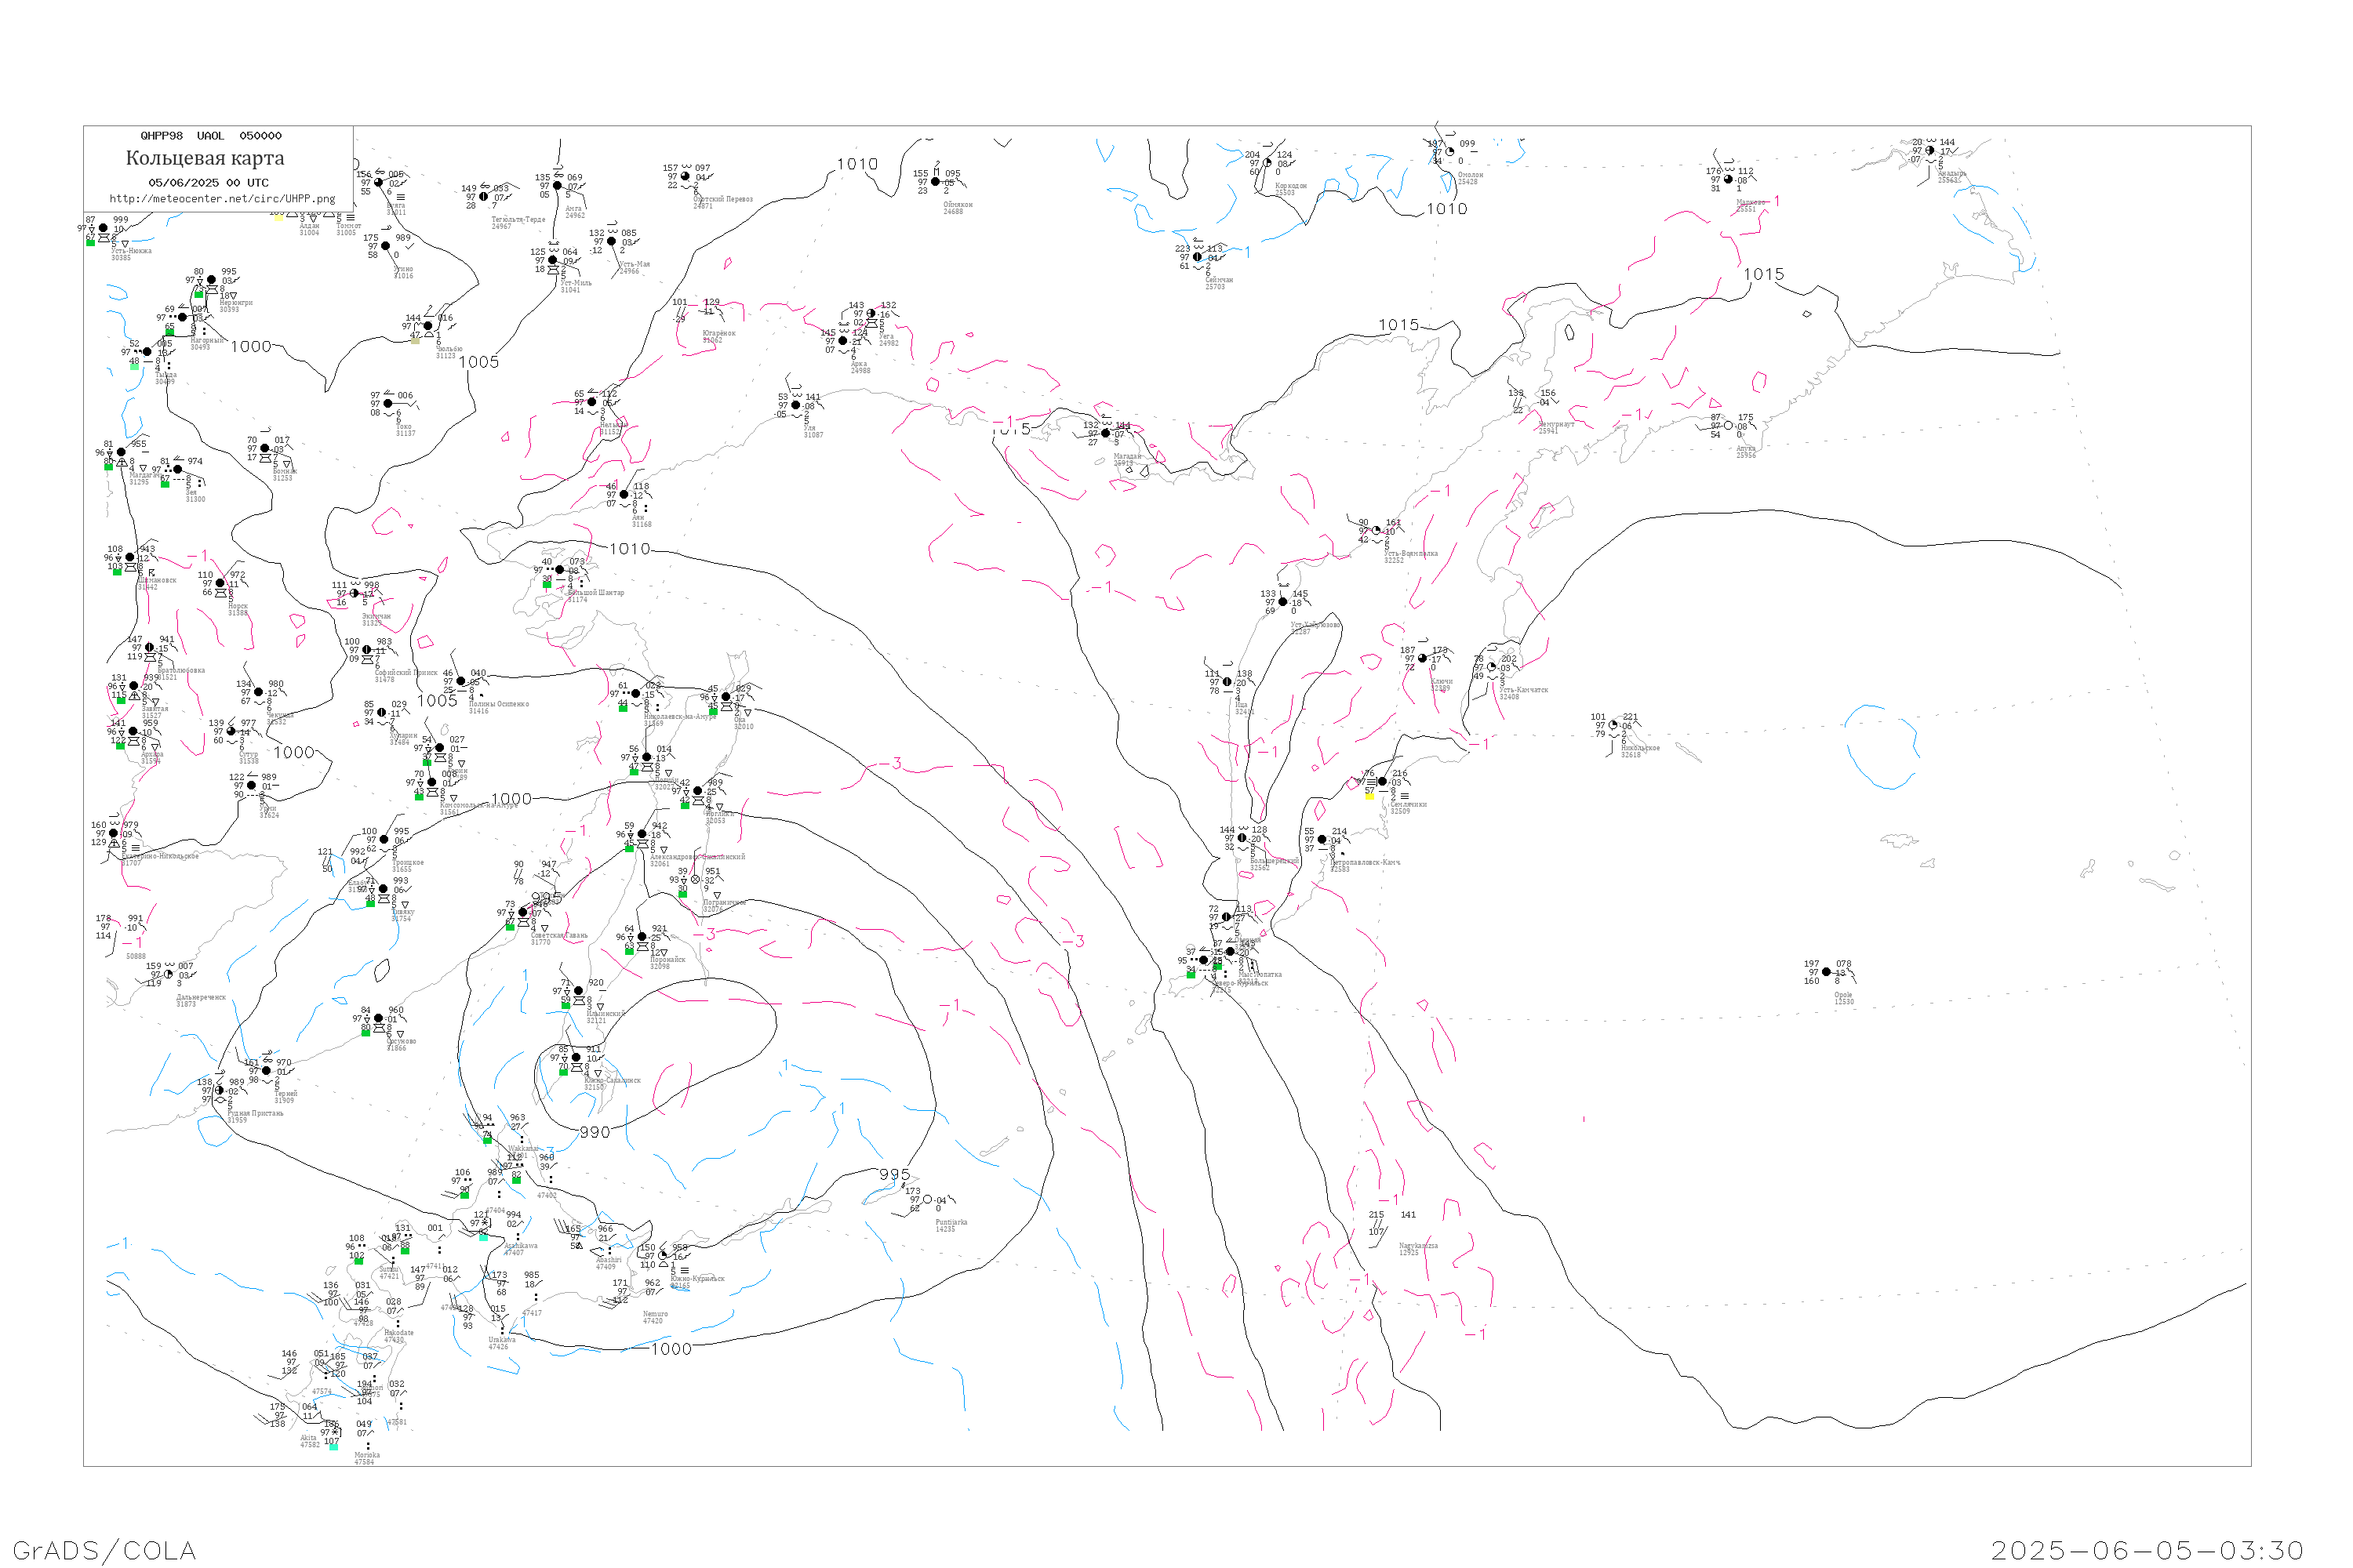Select the Южно-Сахалинск station circle
Viewport: 2353px width, 1568px height.
(x=576, y=1058)
